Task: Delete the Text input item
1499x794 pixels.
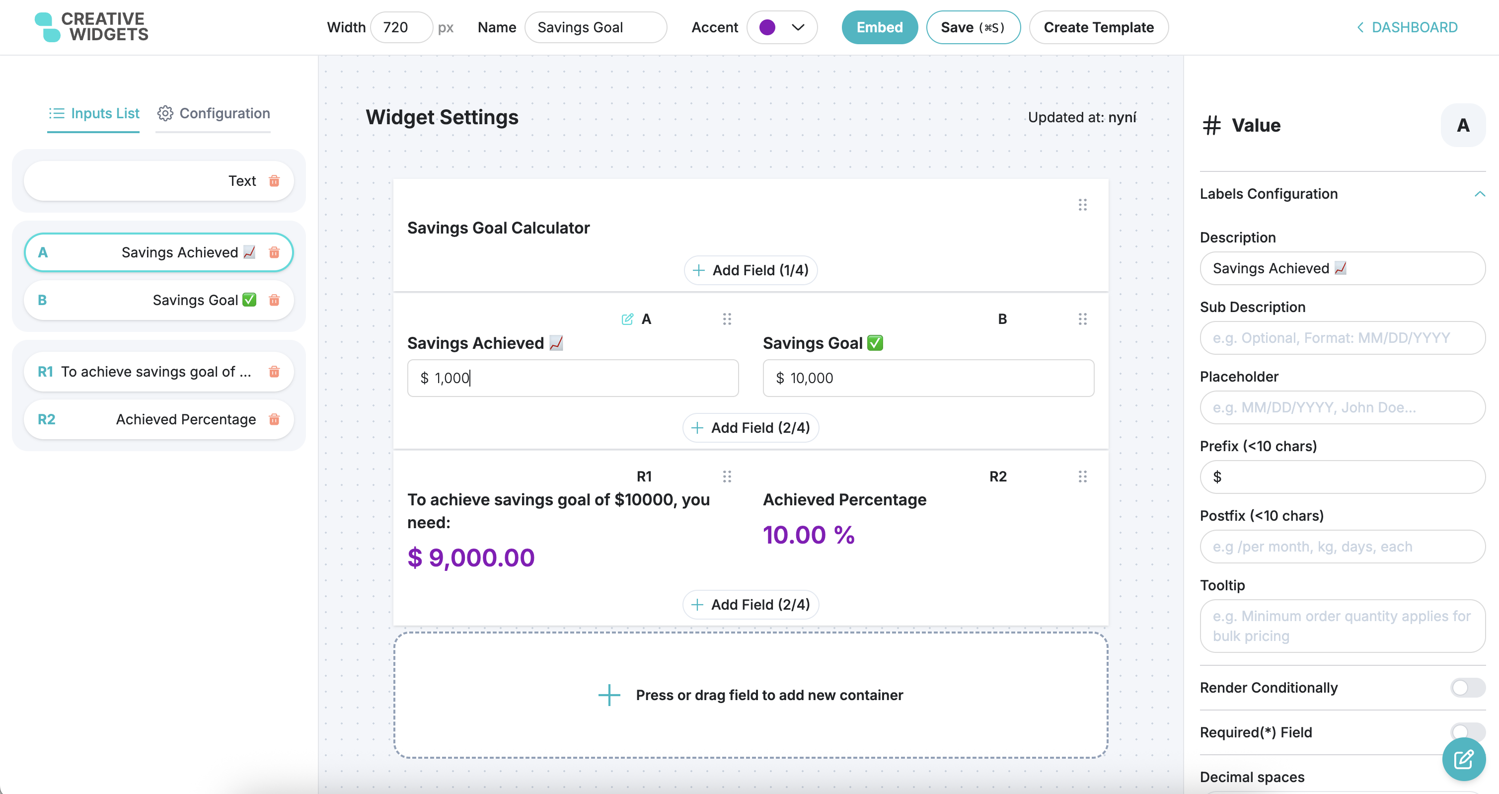Action: tap(274, 181)
